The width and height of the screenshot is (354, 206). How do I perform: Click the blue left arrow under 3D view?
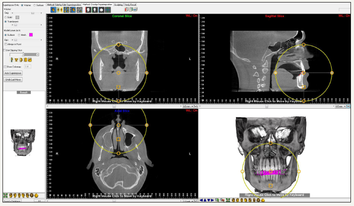click(202, 200)
